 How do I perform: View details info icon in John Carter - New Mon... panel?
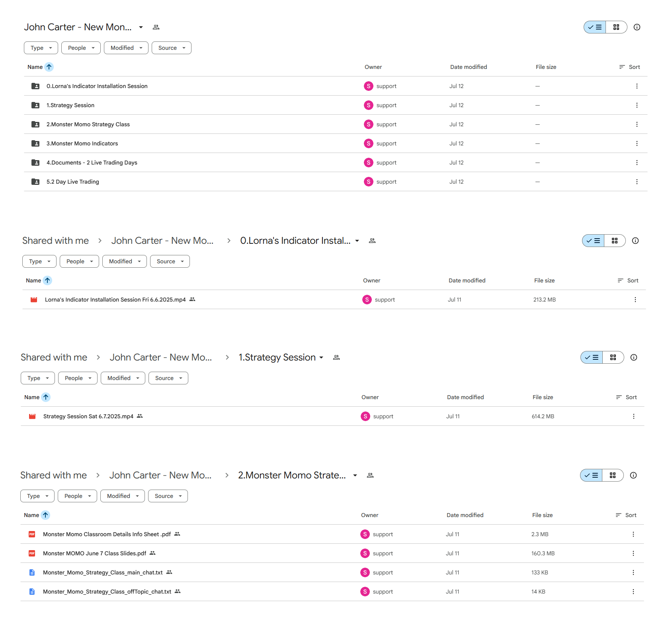pyautogui.click(x=637, y=27)
